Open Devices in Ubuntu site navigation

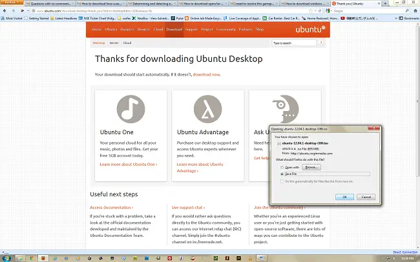[144, 30]
